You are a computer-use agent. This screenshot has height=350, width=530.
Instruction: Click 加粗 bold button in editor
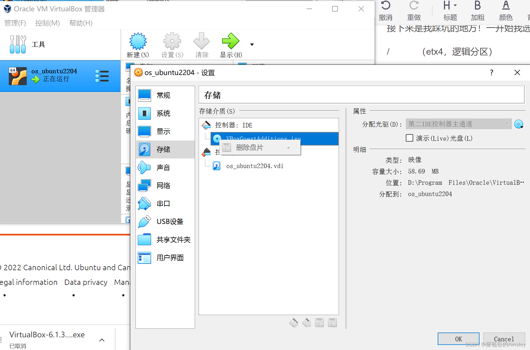478,11
